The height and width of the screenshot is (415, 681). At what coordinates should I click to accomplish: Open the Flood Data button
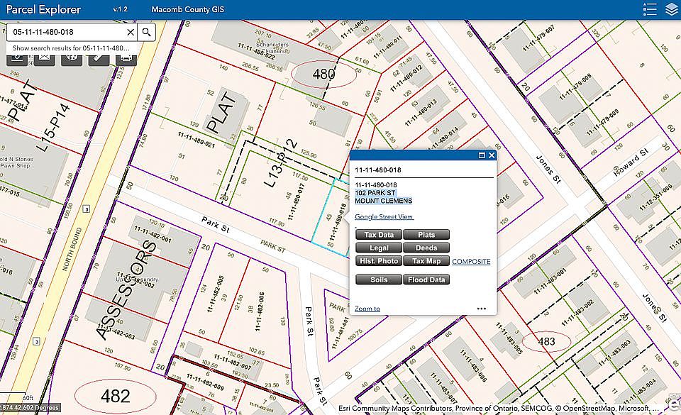point(426,280)
